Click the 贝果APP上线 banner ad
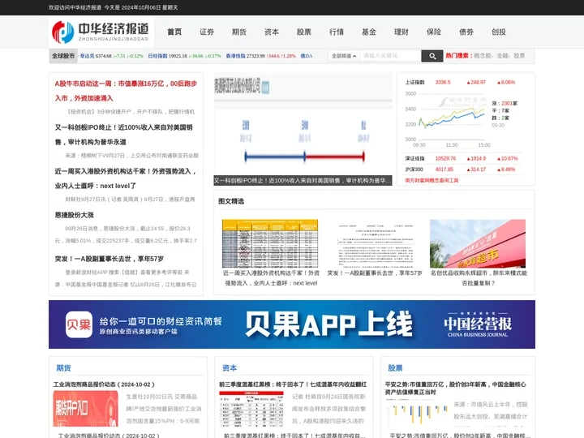Screen dimensions: 584x438 tap(292, 324)
